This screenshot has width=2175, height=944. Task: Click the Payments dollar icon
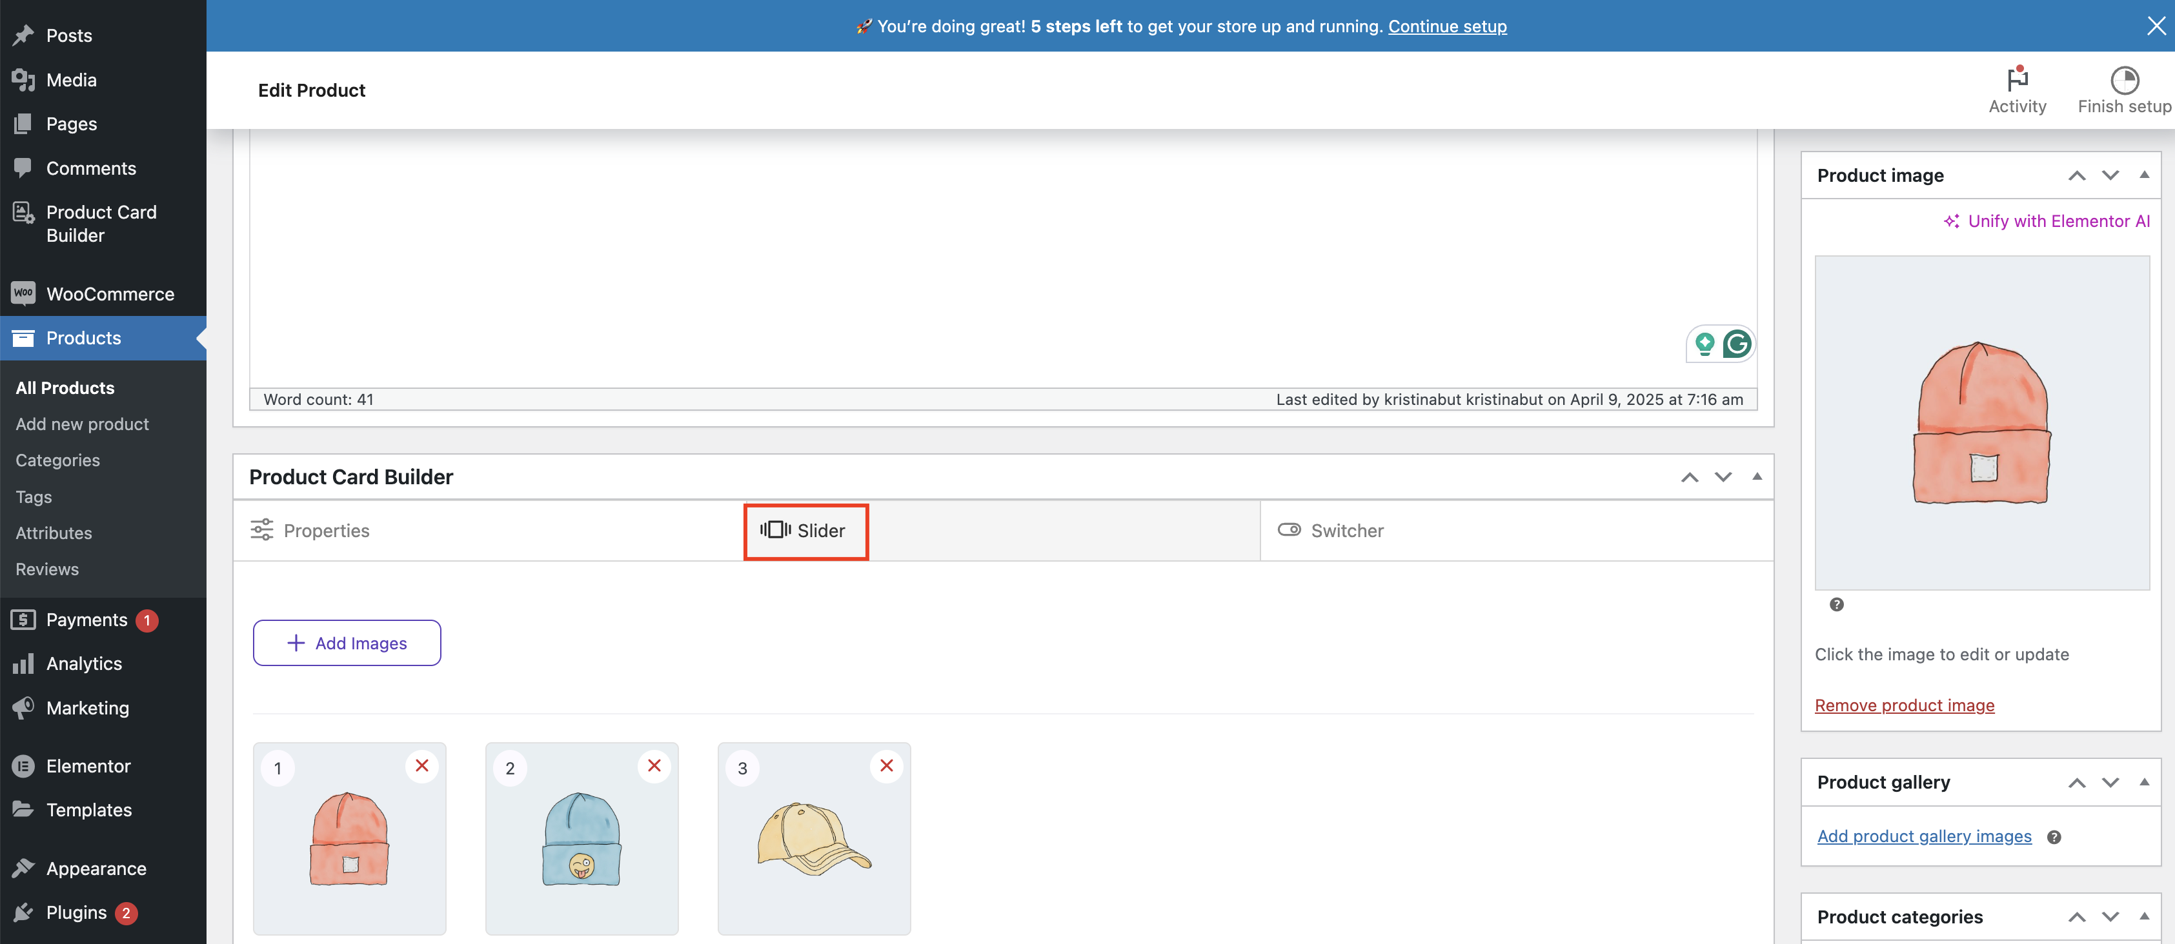coord(23,619)
